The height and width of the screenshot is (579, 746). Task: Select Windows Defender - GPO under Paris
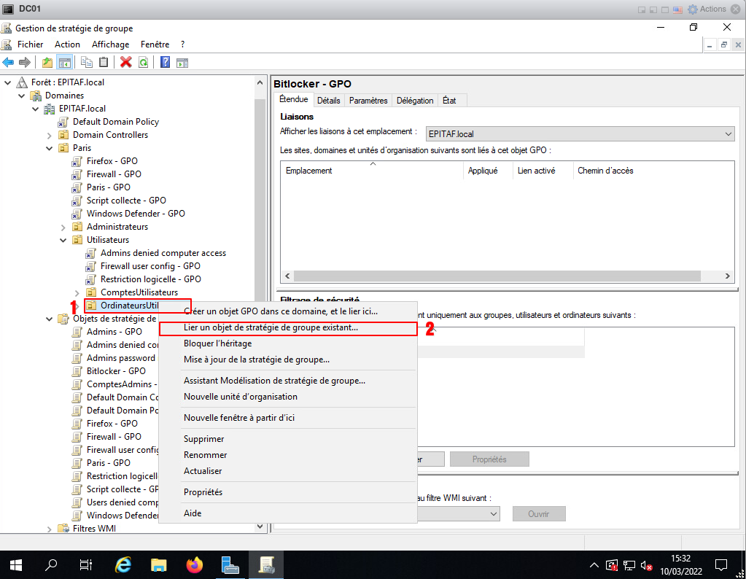tap(136, 214)
